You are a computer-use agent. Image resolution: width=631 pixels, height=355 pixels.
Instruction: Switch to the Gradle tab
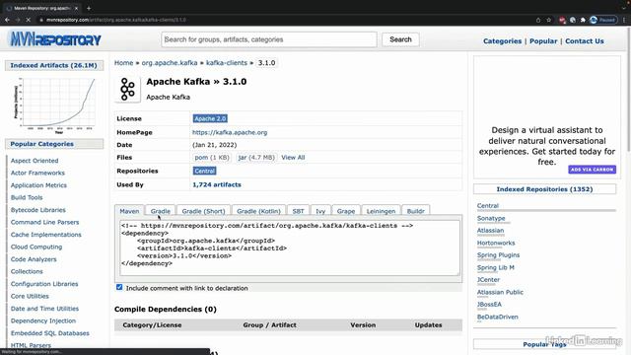[x=160, y=211]
